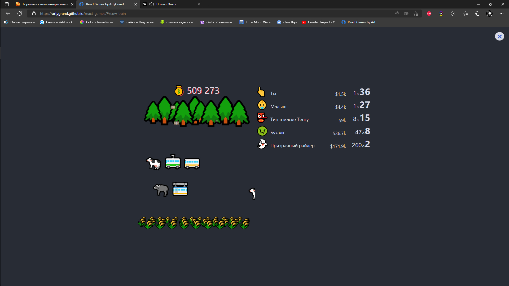This screenshot has height=286, width=509.
Task: Click the blue tram car emoji
Action: pyautogui.click(x=180, y=189)
